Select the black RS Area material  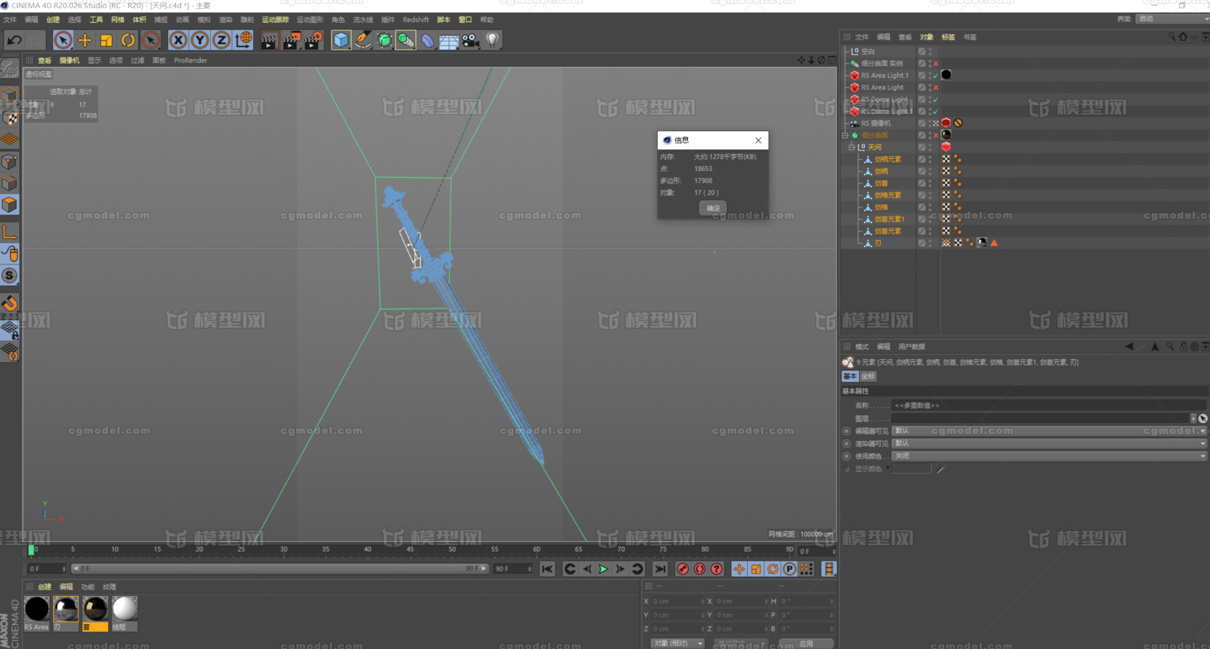coord(37,609)
